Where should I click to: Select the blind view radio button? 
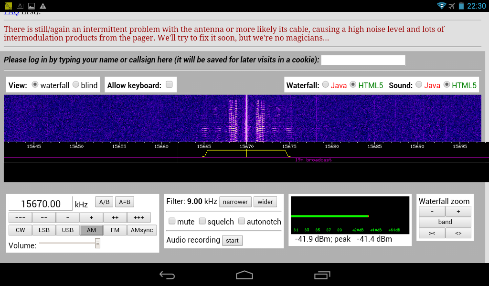coord(76,85)
